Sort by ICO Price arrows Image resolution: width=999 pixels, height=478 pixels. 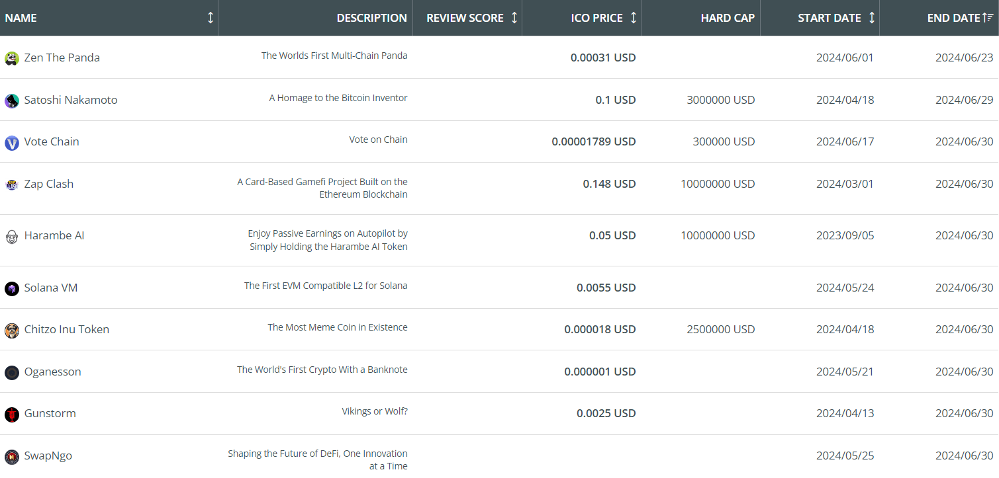(x=634, y=18)
